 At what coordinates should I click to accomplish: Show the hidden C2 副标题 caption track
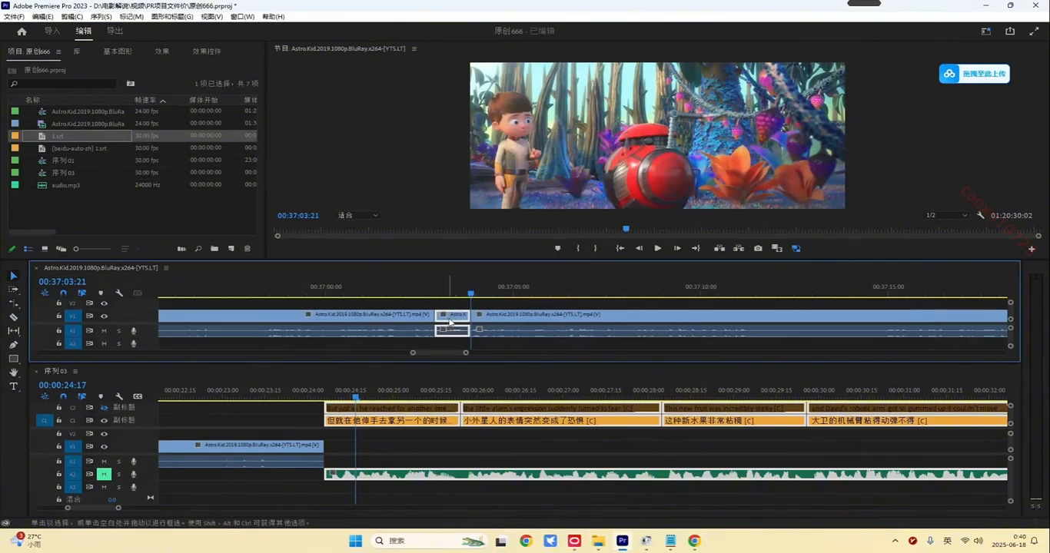104,408
